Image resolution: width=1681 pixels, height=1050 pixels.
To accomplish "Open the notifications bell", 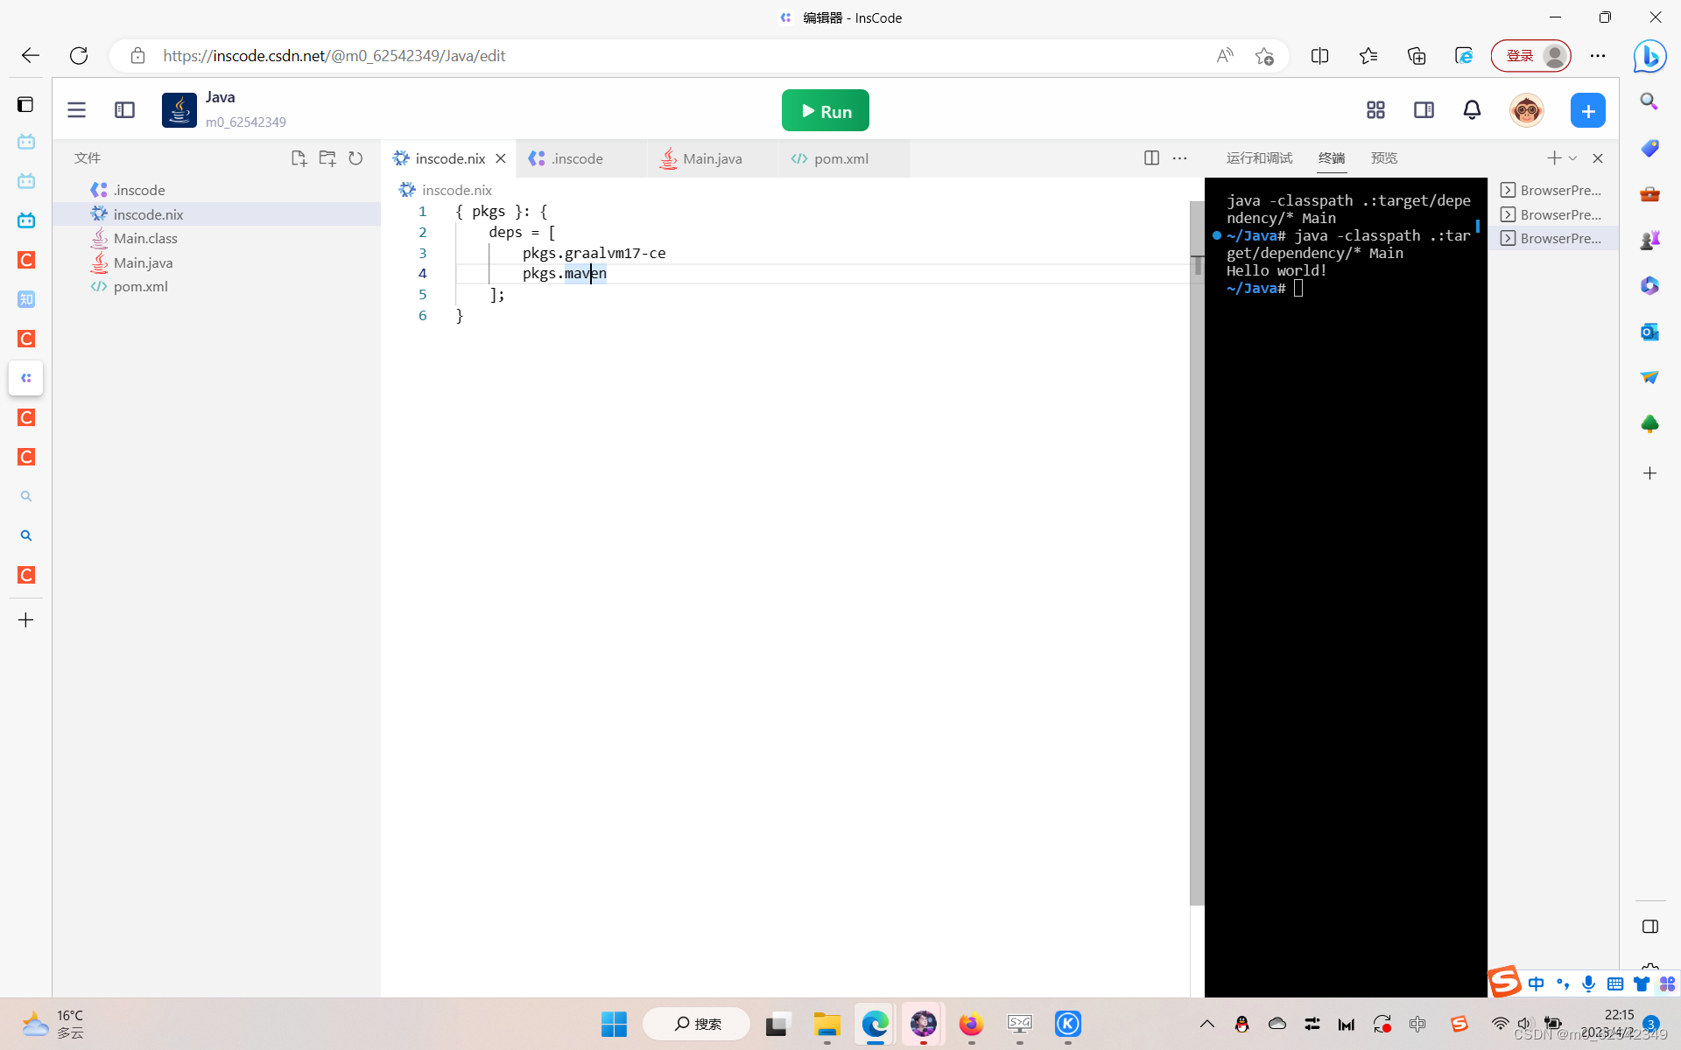I will tap(1472, 110).
